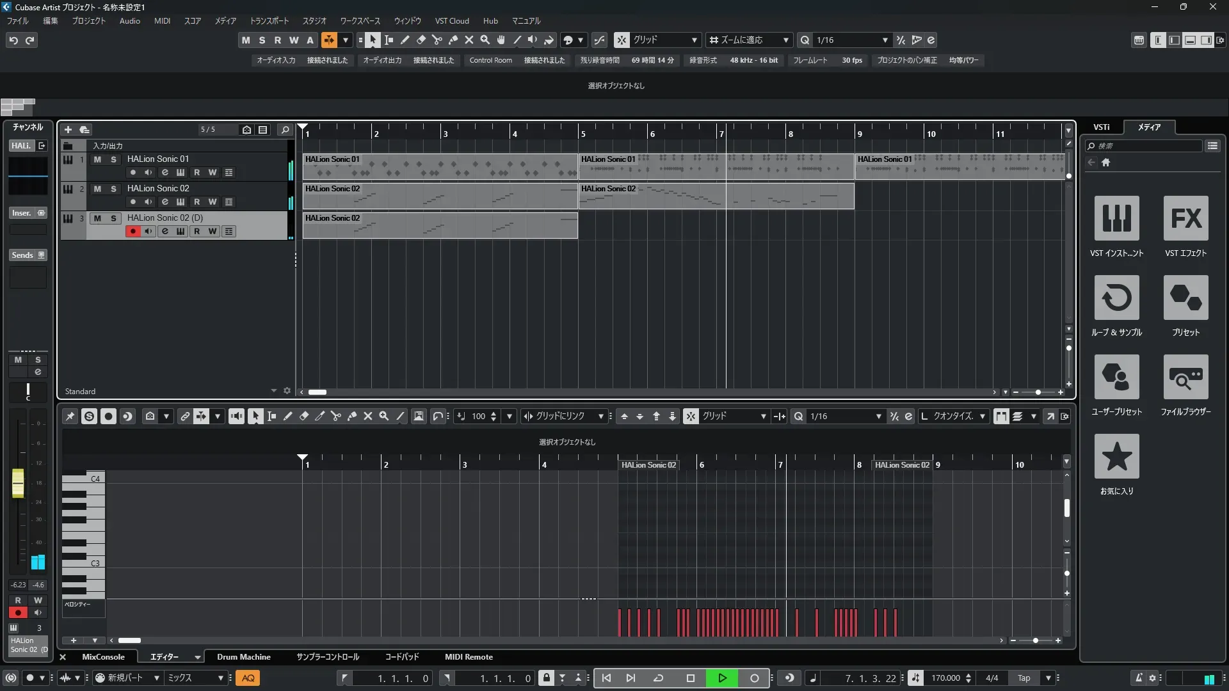Screen dimensions: 1229x691
Task: Solo the HALion Sonic 02 track
Action: pyautogui.click(x=113, y=189)
